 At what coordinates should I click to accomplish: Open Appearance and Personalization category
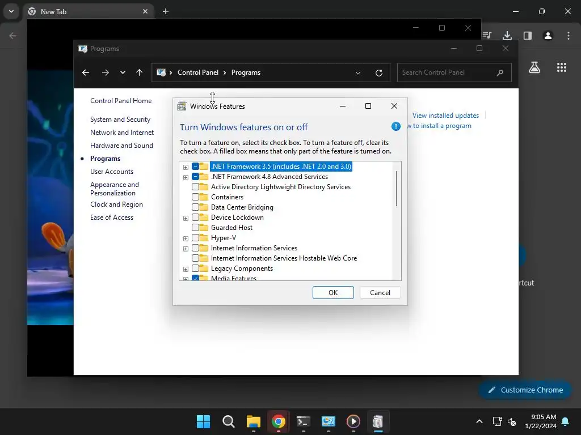115,189
